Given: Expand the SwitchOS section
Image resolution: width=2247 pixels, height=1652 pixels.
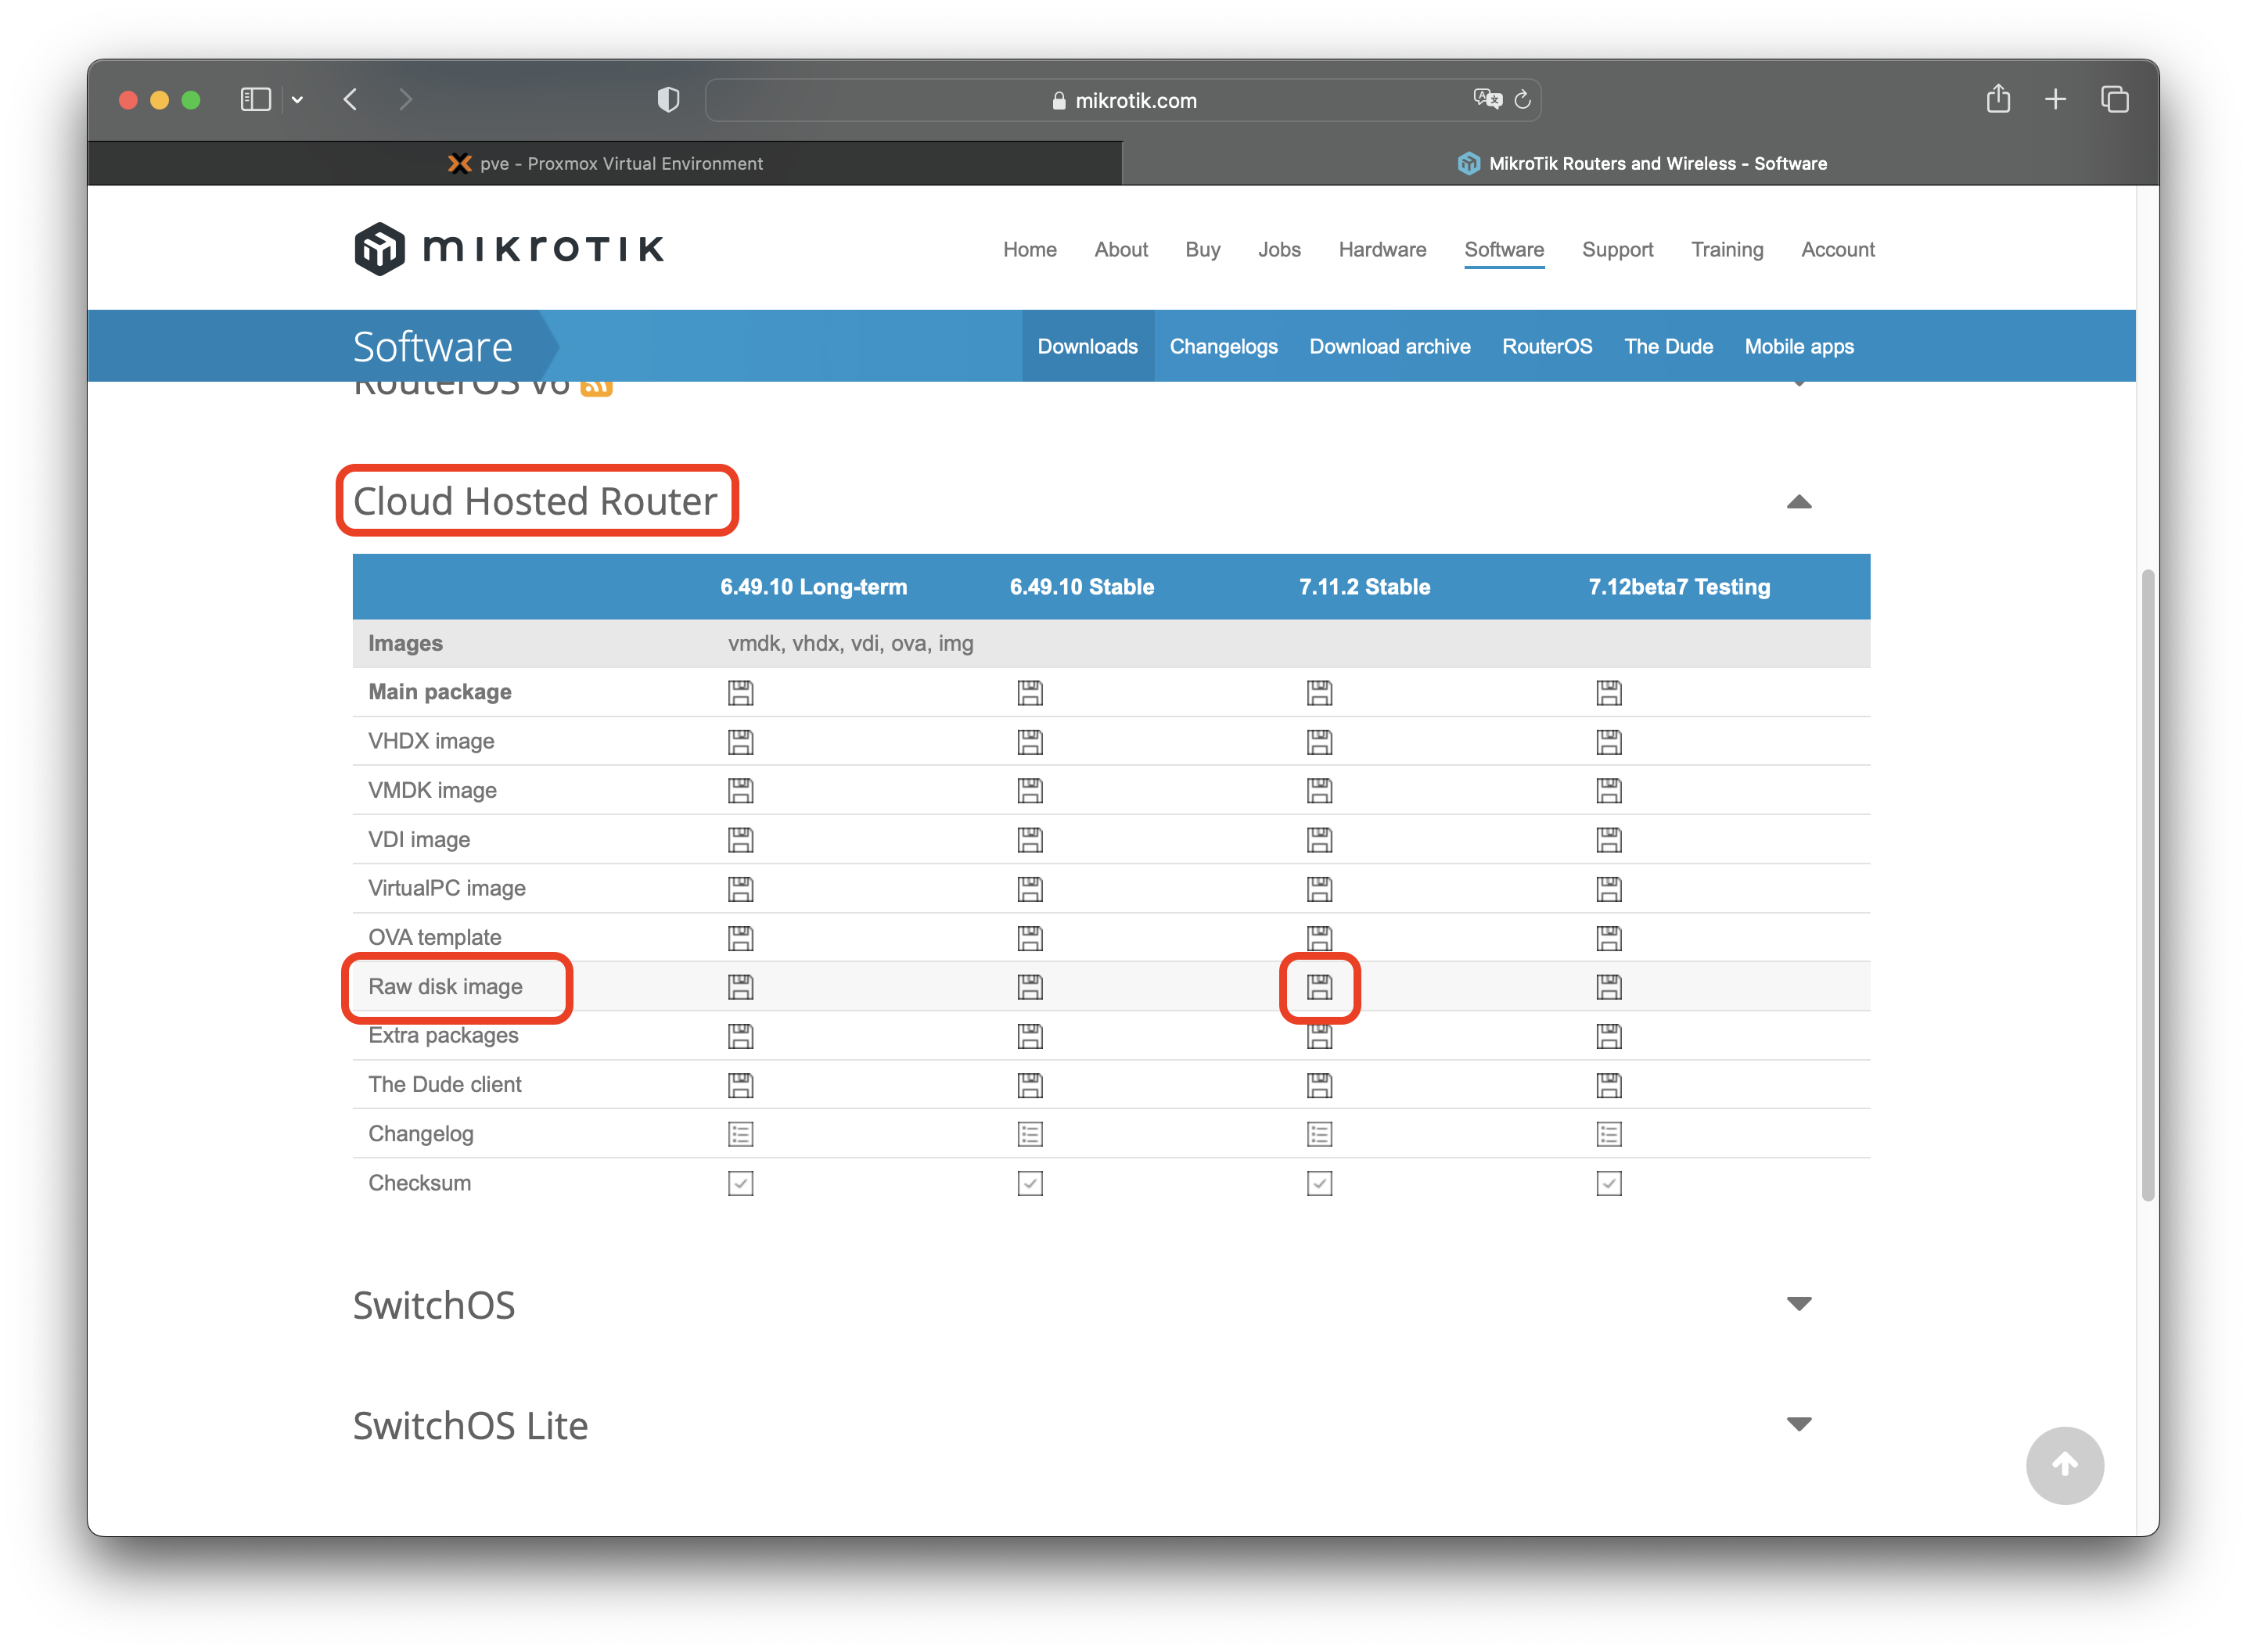Looking at the screenshot, I should 1798,1304.
